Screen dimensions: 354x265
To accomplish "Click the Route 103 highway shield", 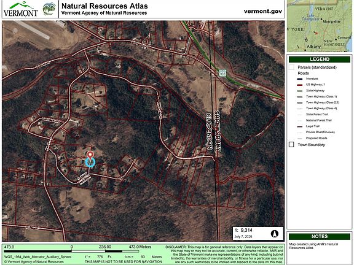I will click(222, 73).
